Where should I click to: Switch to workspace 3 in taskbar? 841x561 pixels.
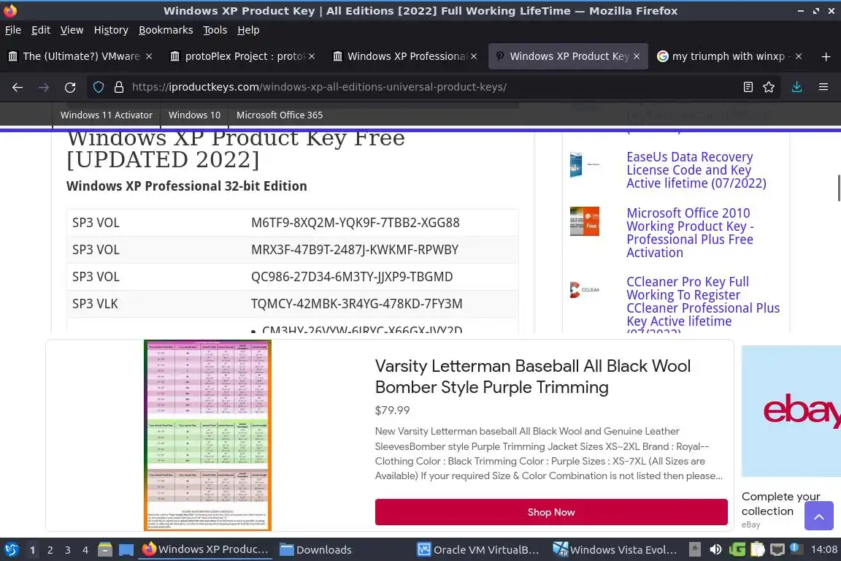pos(68,550)
